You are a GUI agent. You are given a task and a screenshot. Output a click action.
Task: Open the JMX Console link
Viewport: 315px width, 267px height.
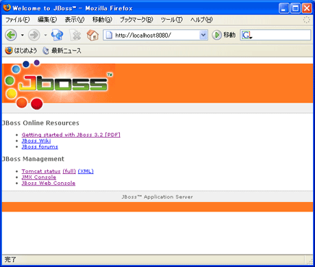tap(39, 177)
